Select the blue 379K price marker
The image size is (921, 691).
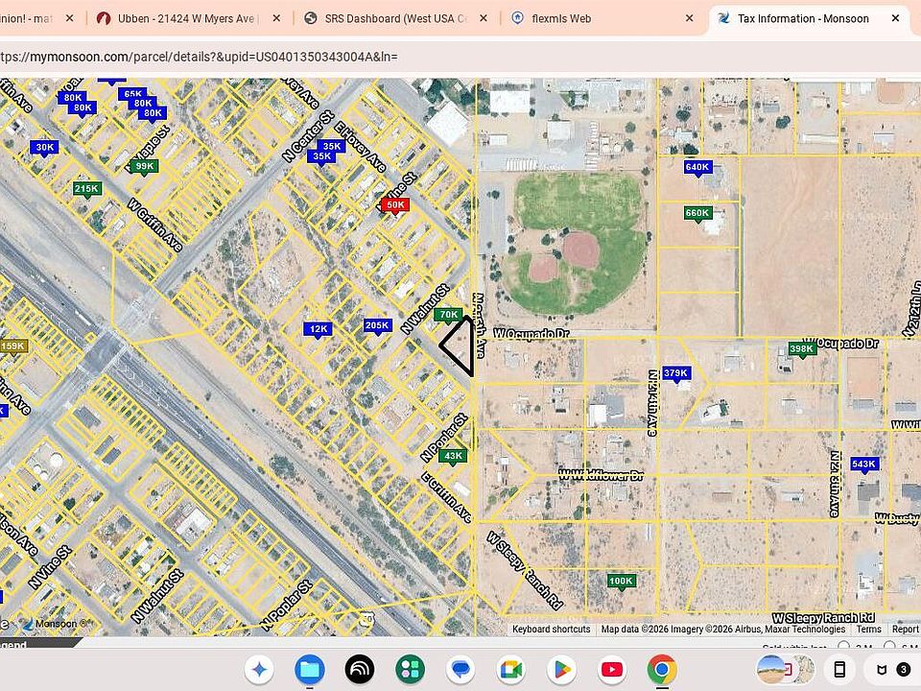[x=676, y=373]
